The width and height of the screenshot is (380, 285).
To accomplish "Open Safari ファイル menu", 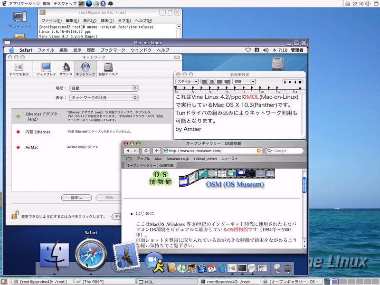I will (x=46, y=50).
